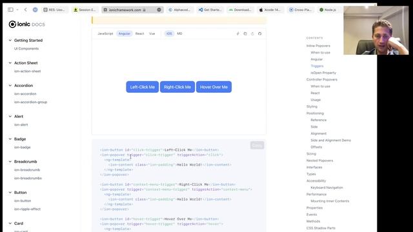Open the ion-ripple-effect page
413x232 pixels.
click(x=27, y=209)
